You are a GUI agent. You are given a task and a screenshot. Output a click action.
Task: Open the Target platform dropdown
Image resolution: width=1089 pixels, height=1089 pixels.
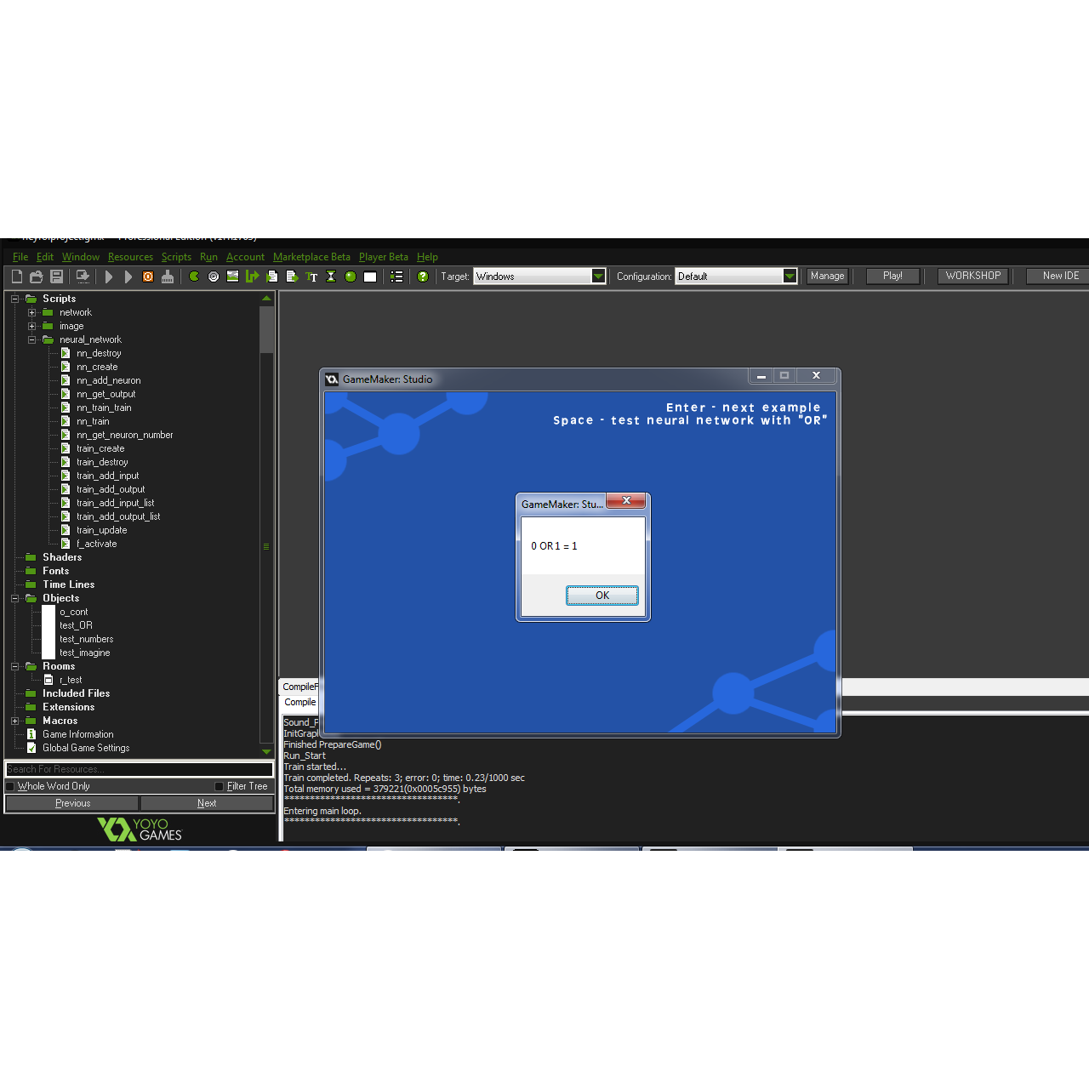coord(598,276)
